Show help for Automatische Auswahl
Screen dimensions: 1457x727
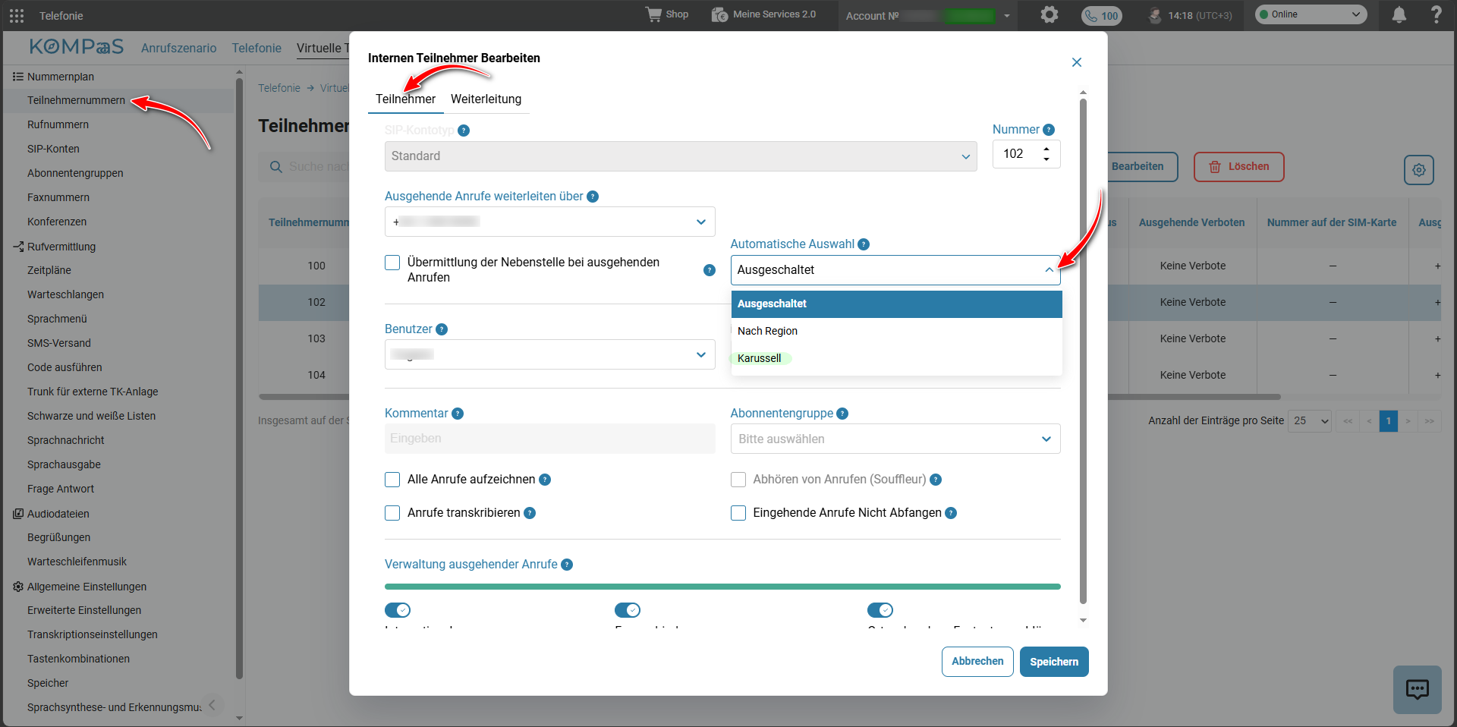pos(864,244)
